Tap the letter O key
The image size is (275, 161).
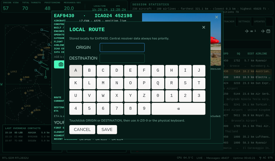[x=130, y=83]
